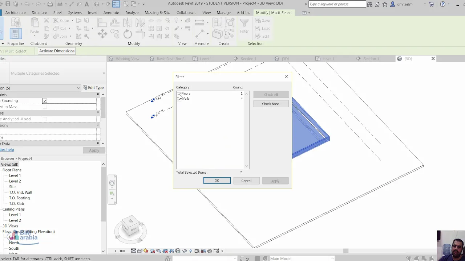This screenshot has width=465, height=261.
Task: Open the Default 3D View icon
Action: pyautogui.click(x=97, y=4)
